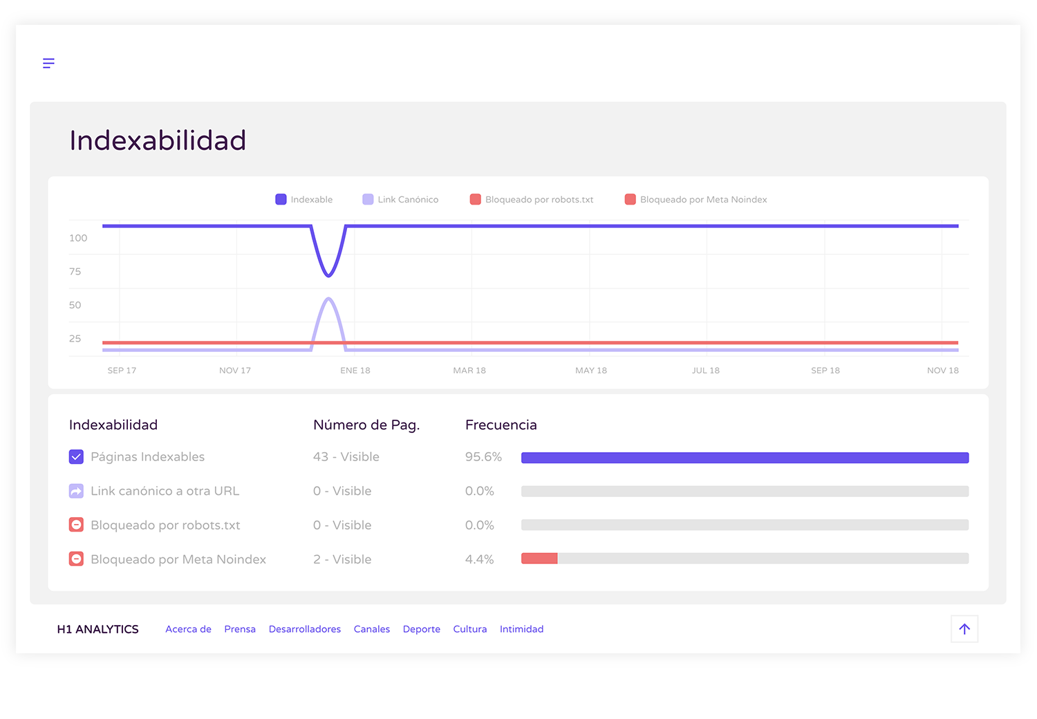
Task: Open the Intimidad footer link
Action: tap(521, 629)
